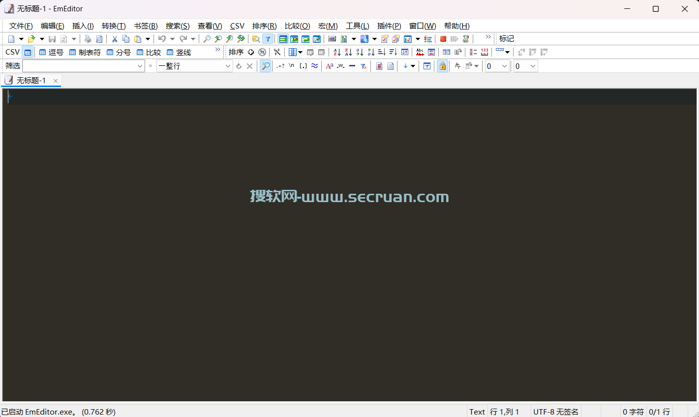Click the Copy icon

point(126,39)
